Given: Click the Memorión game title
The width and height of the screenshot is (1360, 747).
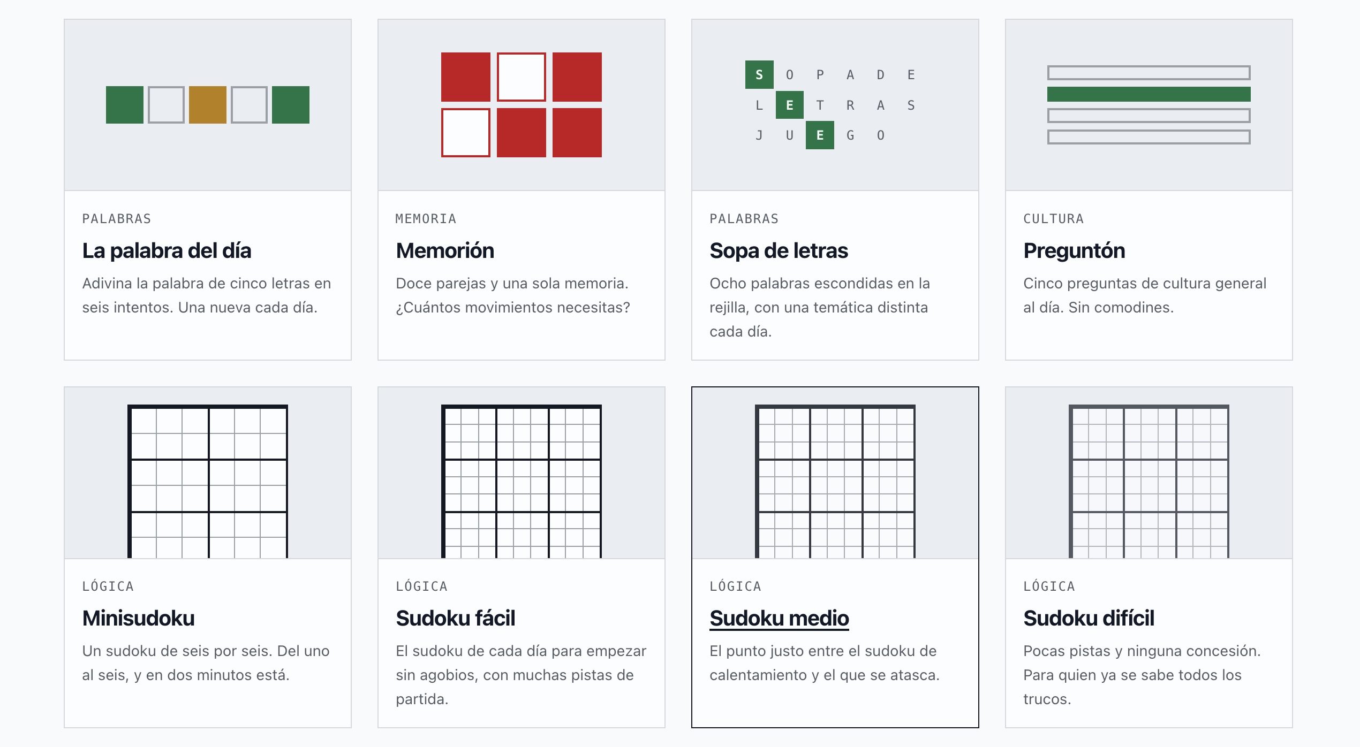Looking at the screenshot, I should point(445,250).
